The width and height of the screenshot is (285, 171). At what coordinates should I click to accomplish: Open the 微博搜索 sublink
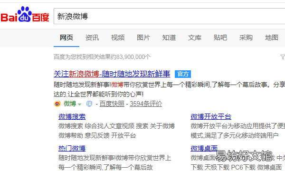tap(72, 116)
